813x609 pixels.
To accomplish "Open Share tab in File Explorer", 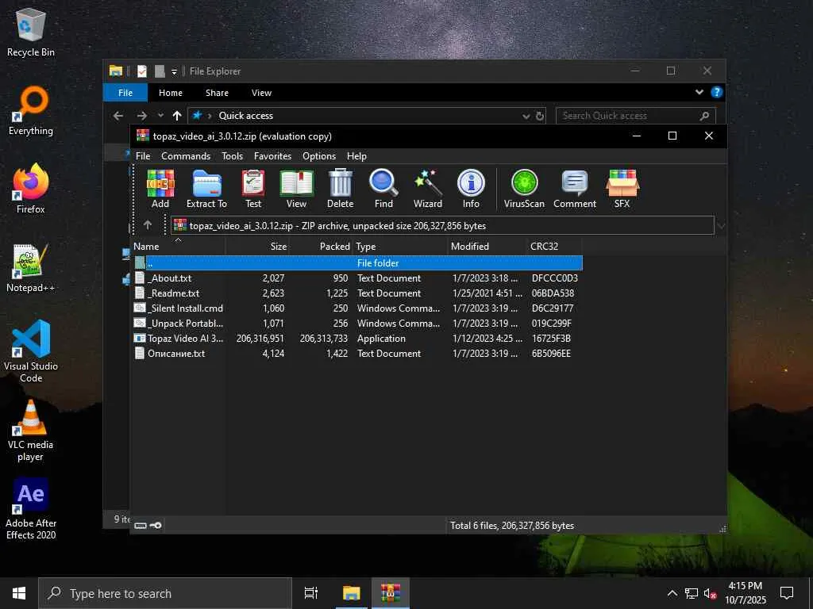I will [x=217, y=93].
